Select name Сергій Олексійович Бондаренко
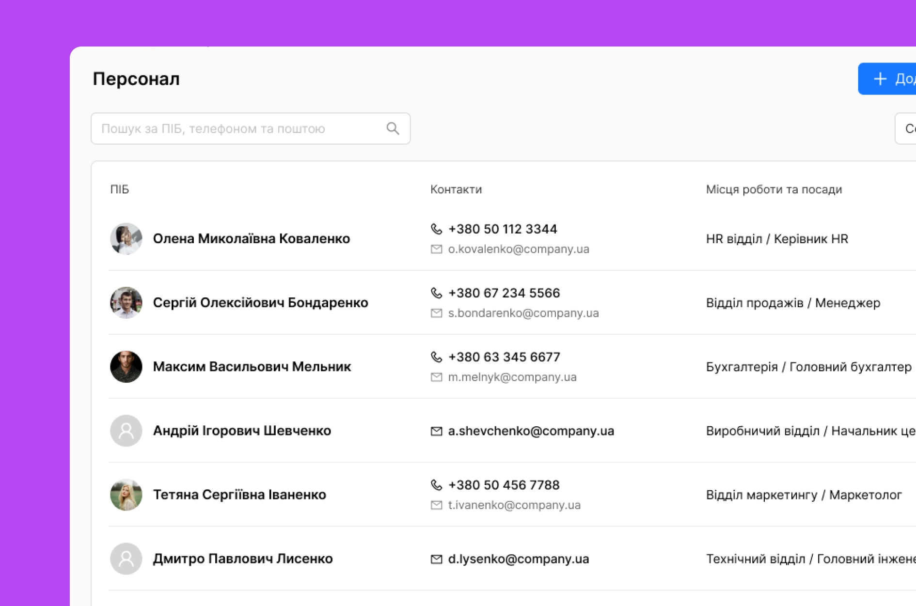916x606 pixels. tap(261, 303)
